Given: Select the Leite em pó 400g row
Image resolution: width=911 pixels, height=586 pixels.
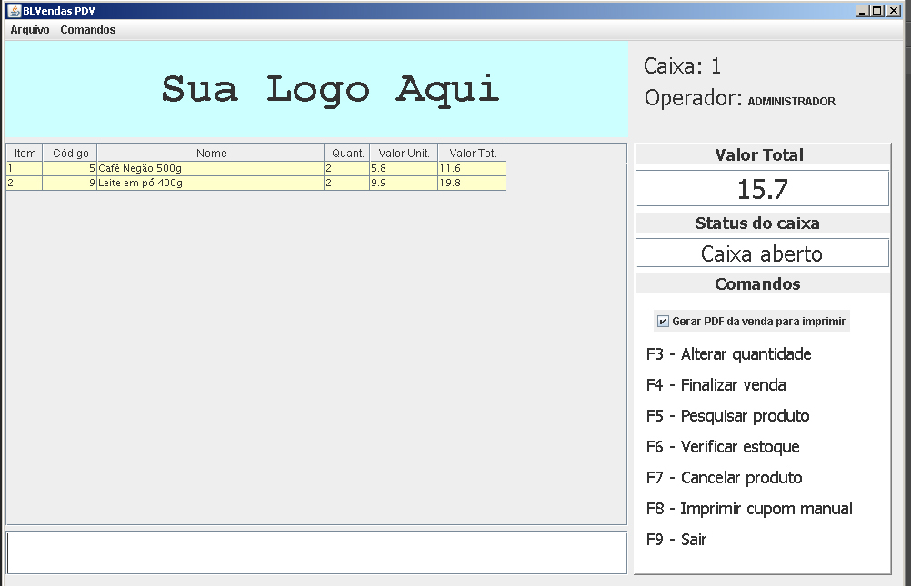Looking at the screenshot, I should pos(256,183).
